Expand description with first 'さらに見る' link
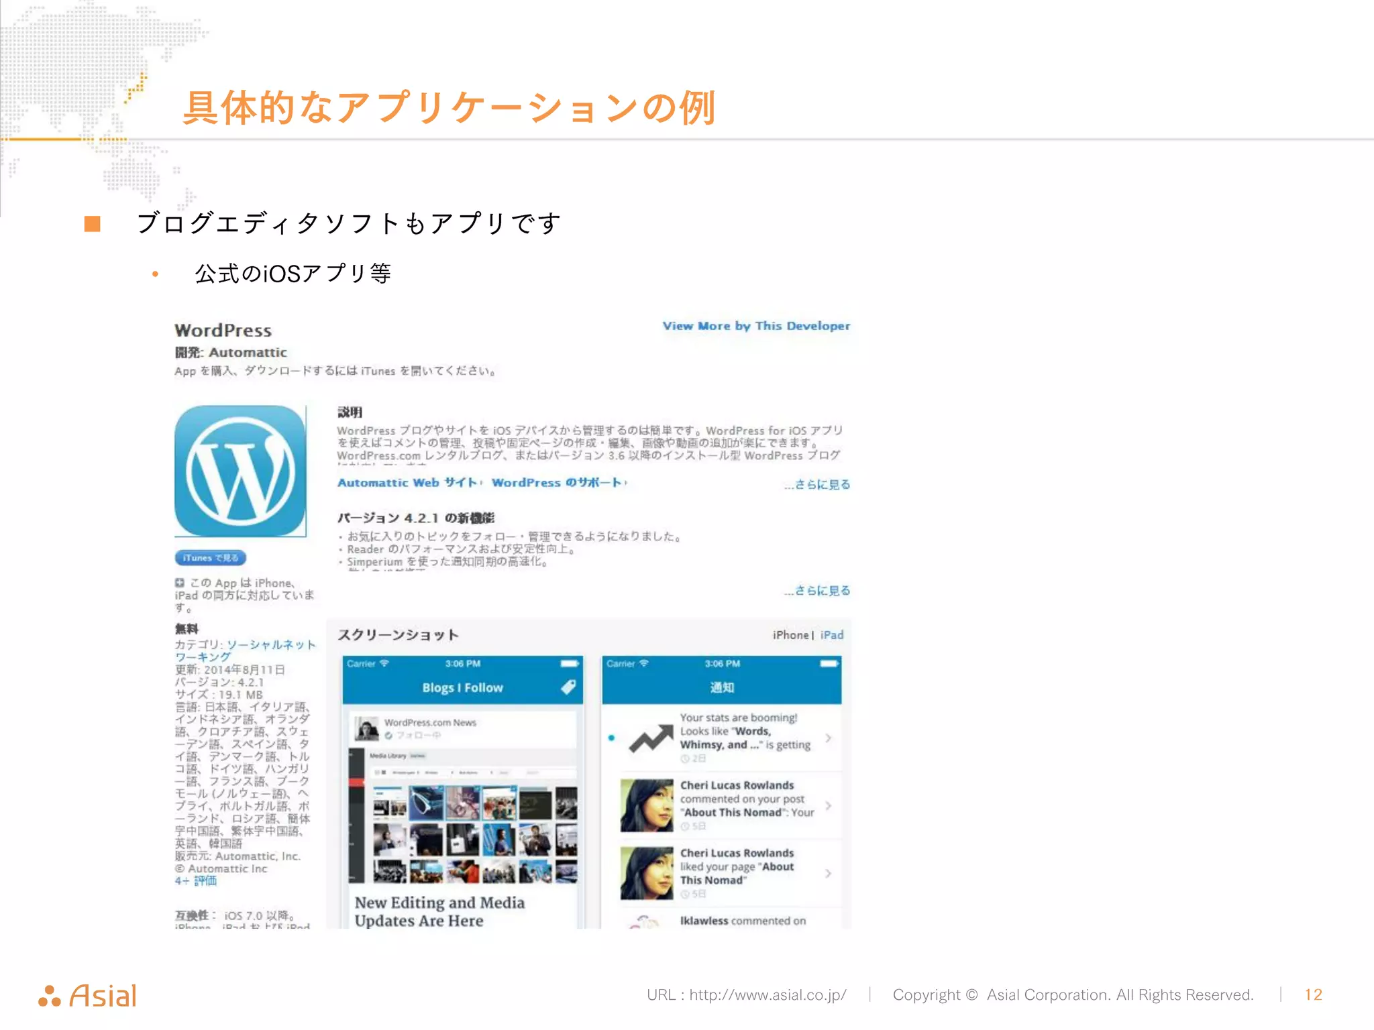This screenshot has height=1030, width=1374. tap(817, 484)
